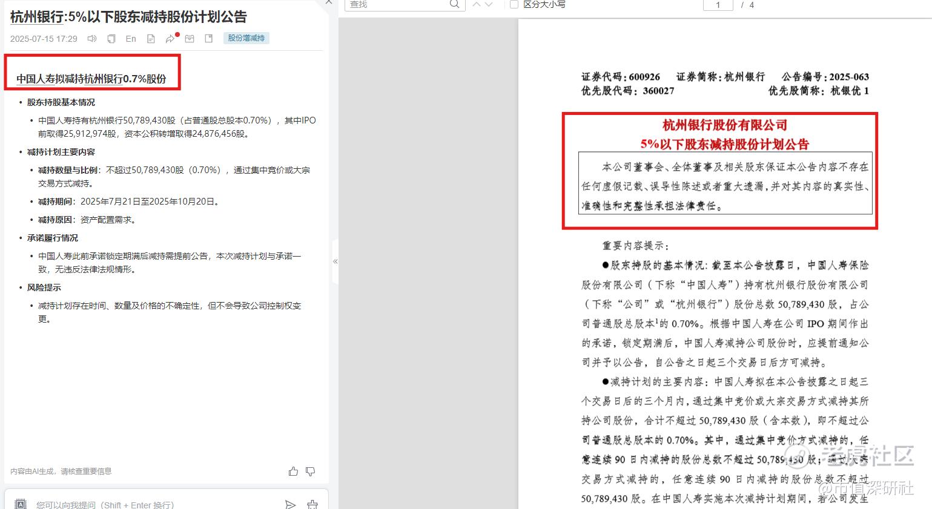
Task: Go to the next search match arrow
Action: [x=489, y=4]
